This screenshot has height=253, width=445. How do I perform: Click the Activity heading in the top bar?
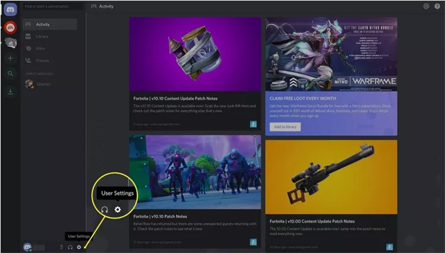coord(106,6)
